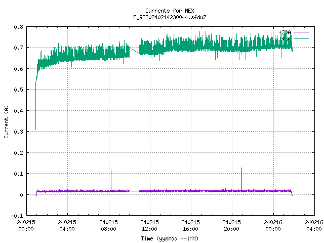Click the '+3DA' legend label
The width and height of the screenshot is (324, 243).
coord(285,32)
